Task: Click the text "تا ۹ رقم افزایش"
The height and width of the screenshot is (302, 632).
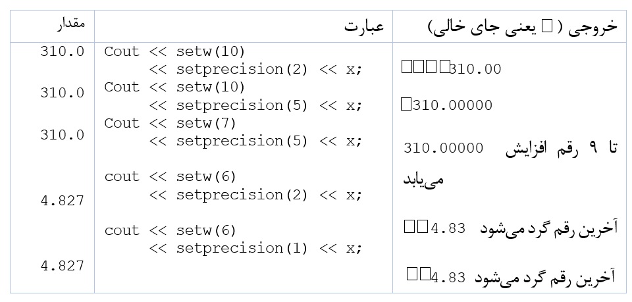Action: coord(562,149)
